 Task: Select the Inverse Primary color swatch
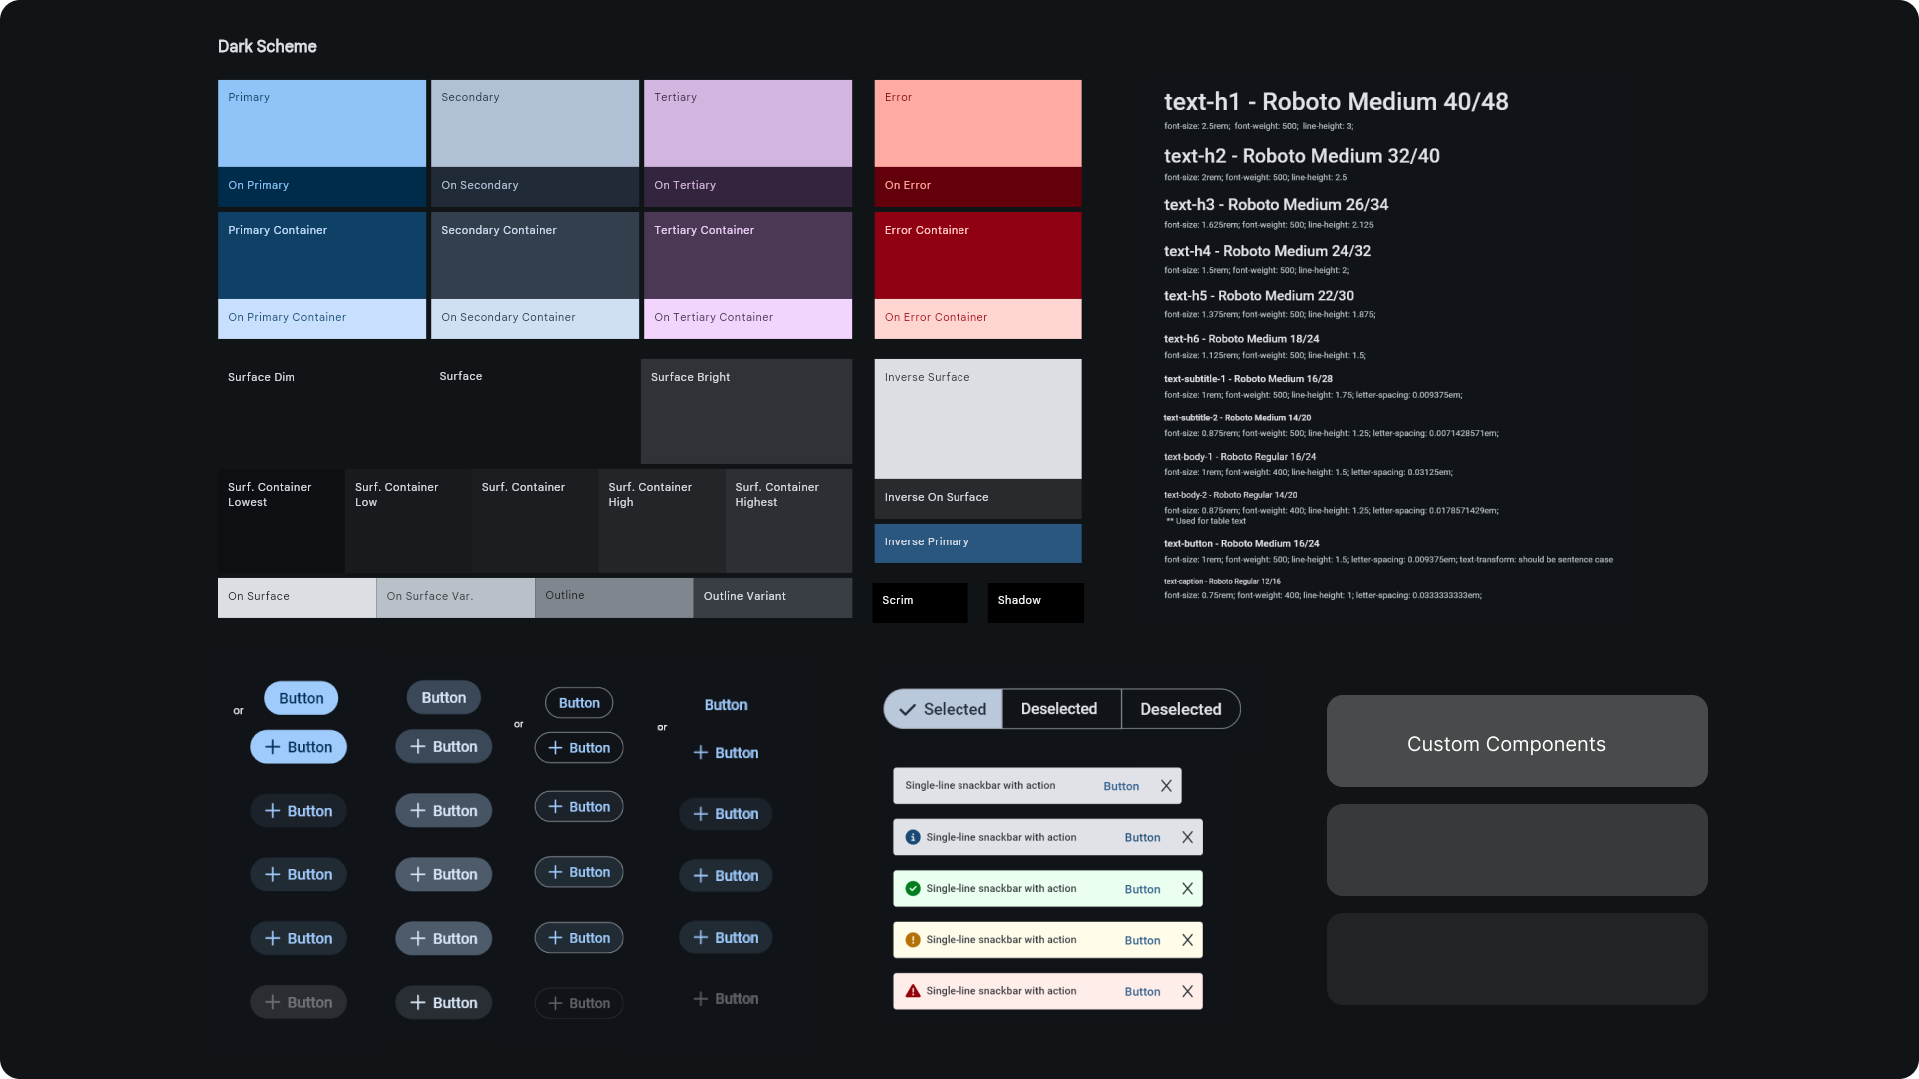(x=976, y=542)
